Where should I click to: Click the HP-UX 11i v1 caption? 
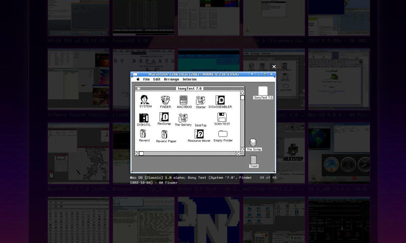coord(78,41)
